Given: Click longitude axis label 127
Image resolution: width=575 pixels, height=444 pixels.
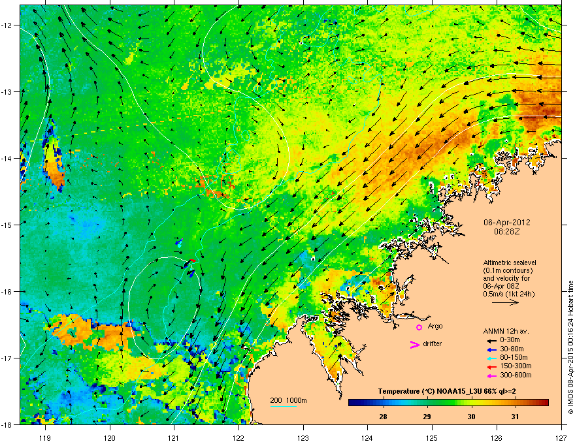Looking at the screenshot, I should pos(561,438).
